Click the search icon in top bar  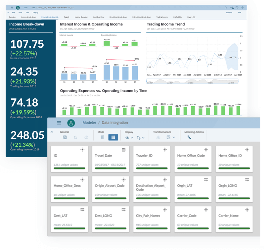click(x=226, y=7)
